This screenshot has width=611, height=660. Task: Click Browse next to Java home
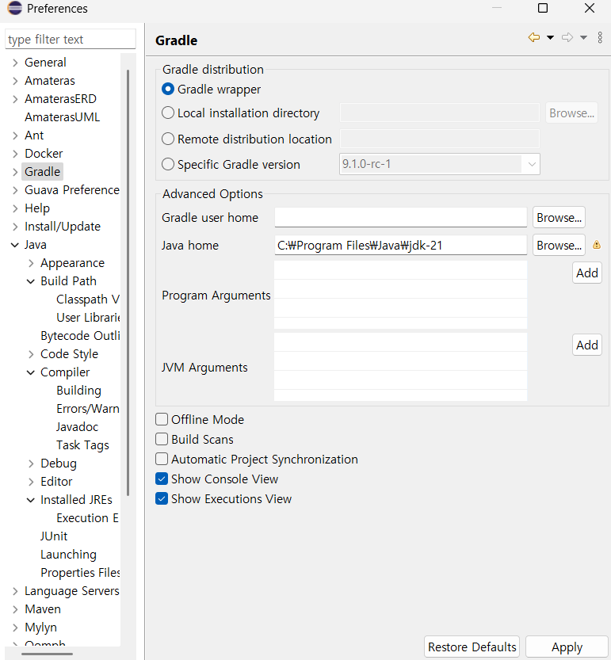(559, 245)
